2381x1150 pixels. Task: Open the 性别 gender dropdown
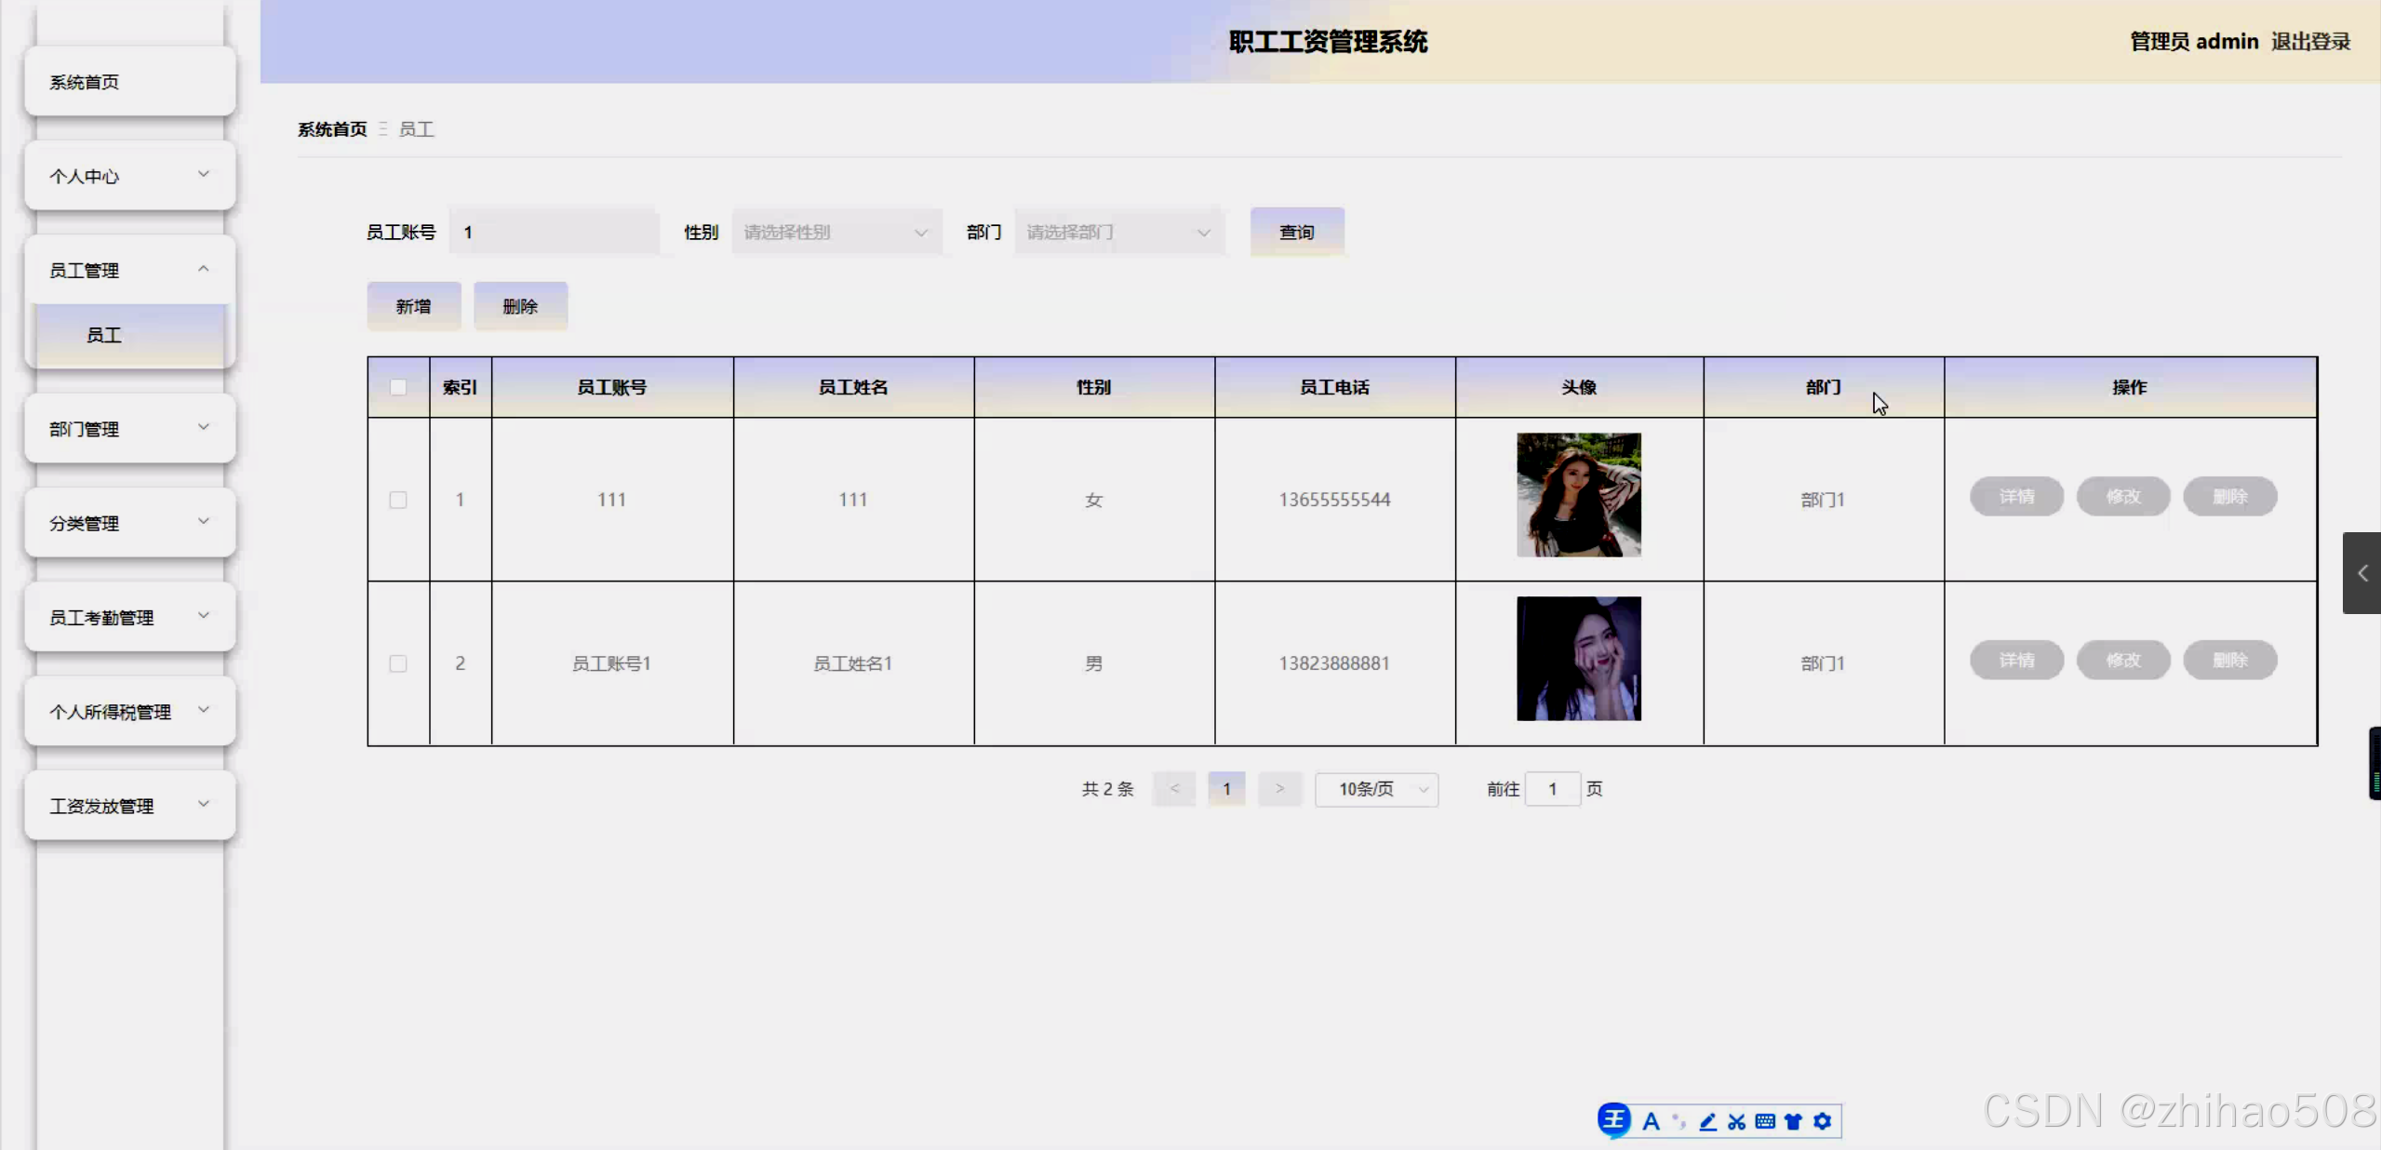pyautogui.click(x=835, y=233)
